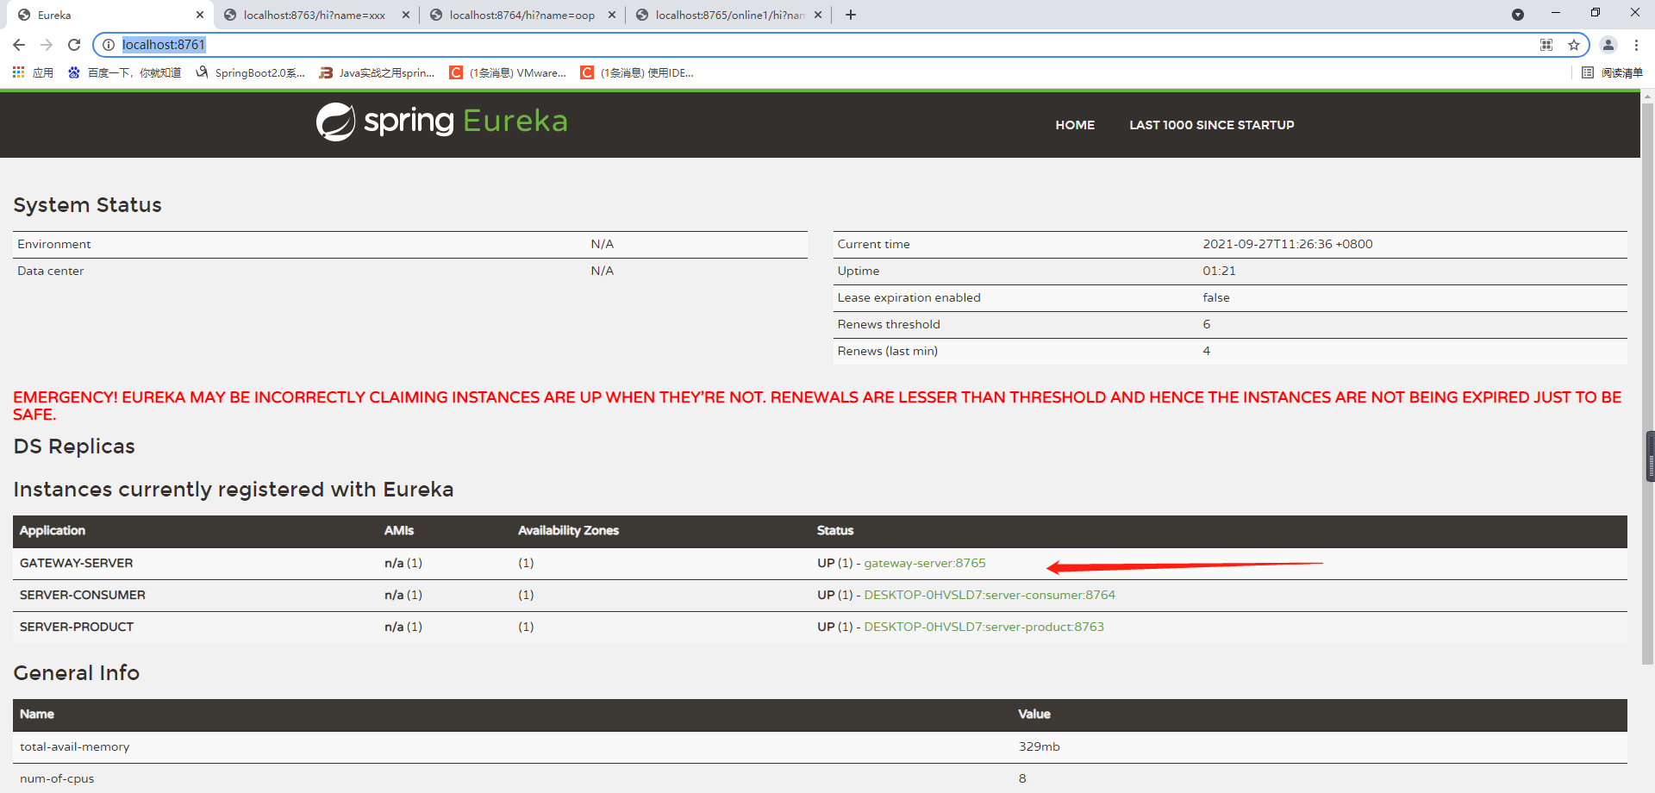Open the DESKTOP-0HVSLD7:server-consumer:8764 link
The width and height of the screenshot is (1655, 793).
[x=990, y=595]
